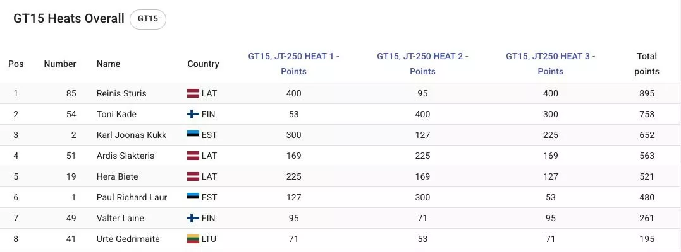Screen dimensions: 681x252
Task: Click Toni Kade's total of 753
Action: tap(647, 114)
